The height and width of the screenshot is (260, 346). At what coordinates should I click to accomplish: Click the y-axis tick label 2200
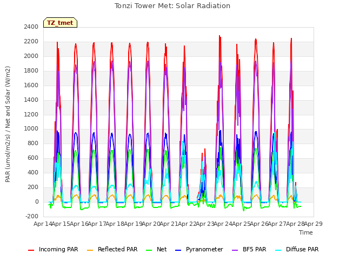(31, 41)
